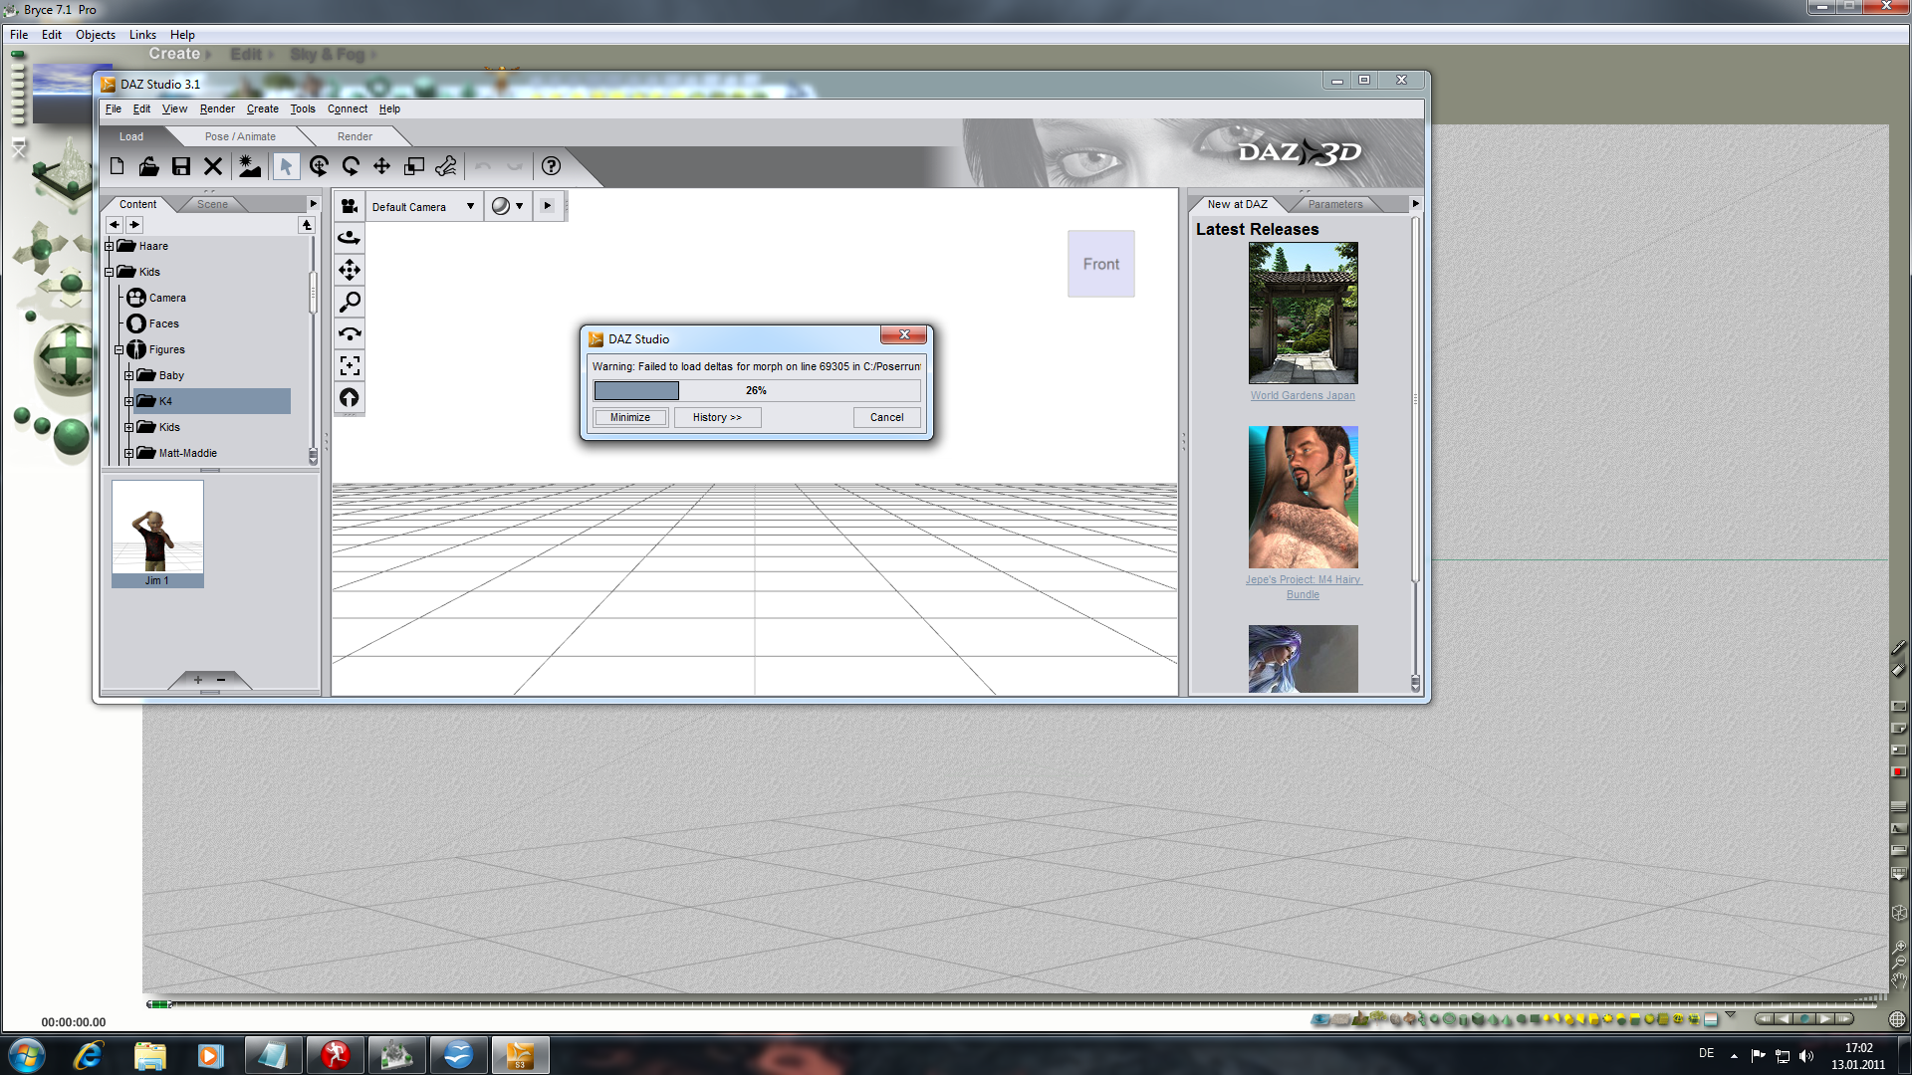The width and height of the screenshot is (1912, 1075).
Task: Click the loading progress bar at 26%
Action: click(757, 390)
